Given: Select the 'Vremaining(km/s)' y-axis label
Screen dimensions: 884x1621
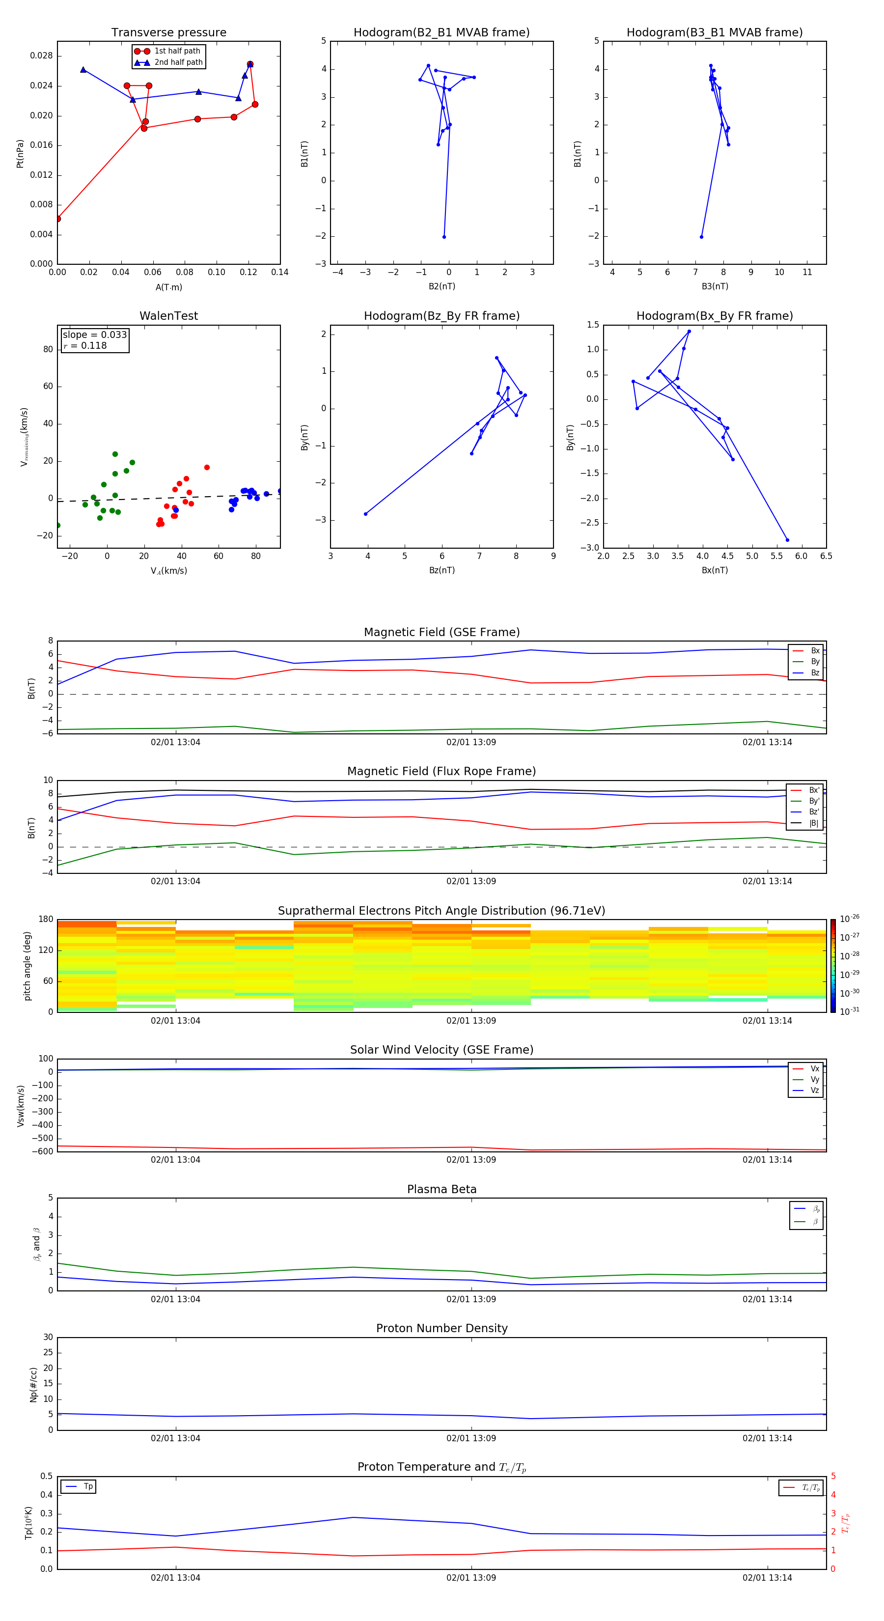Looking at the screenshot, I should 24,437.
